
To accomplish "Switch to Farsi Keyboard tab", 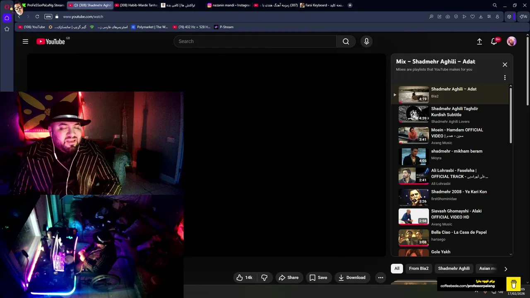I will (x=322, y=5).
